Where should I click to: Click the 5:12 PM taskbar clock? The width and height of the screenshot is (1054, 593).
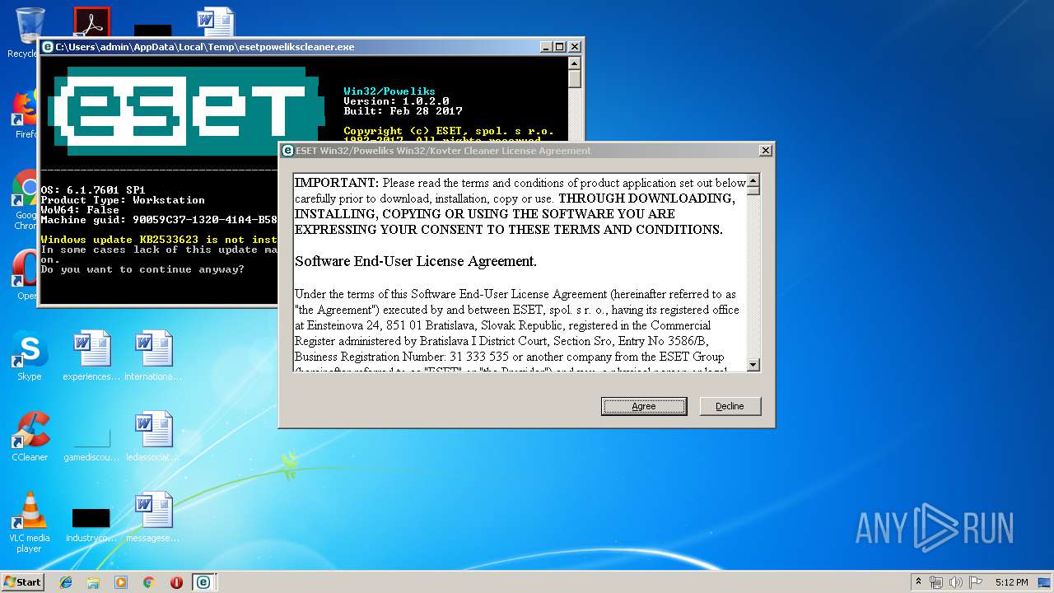[1011, 582]
